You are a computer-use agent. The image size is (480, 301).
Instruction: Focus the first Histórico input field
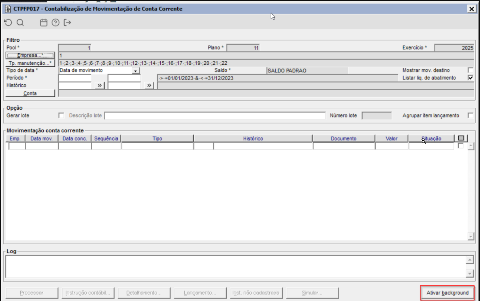pyautogui.click(x=75, y=85)
